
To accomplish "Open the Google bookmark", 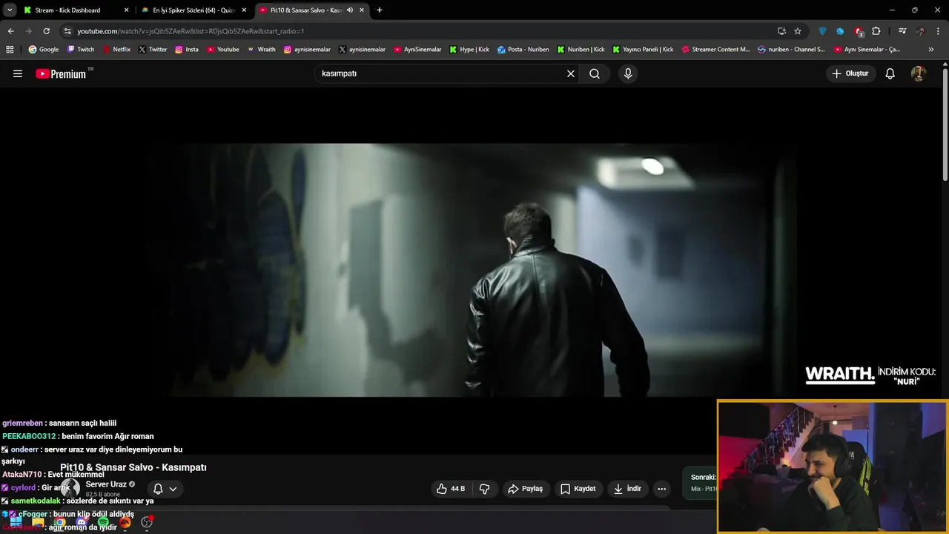I will pyautogui.click(x=44, y=50).
